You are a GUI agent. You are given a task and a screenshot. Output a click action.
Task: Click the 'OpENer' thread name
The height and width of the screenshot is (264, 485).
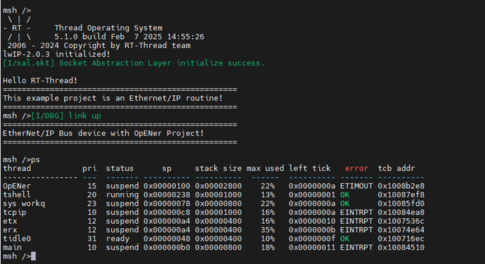coord(17,186)
